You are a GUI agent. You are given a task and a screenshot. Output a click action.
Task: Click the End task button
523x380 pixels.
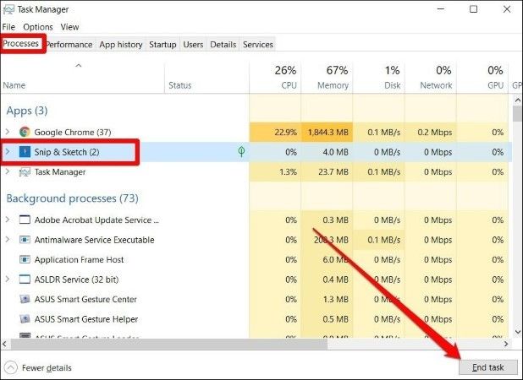[x=488, y=367]
